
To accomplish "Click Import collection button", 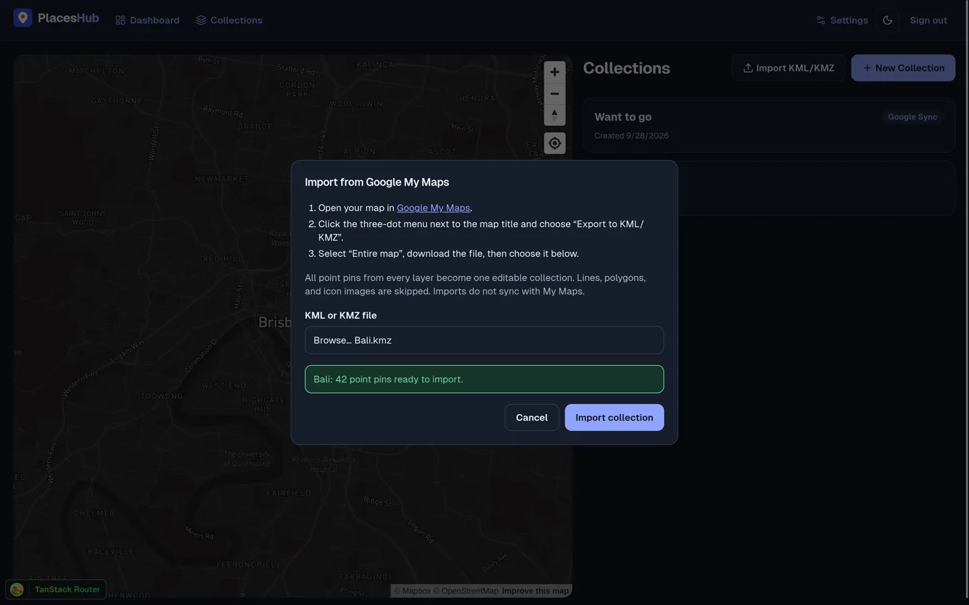I will pyautogui.click(x=614, y=417).
